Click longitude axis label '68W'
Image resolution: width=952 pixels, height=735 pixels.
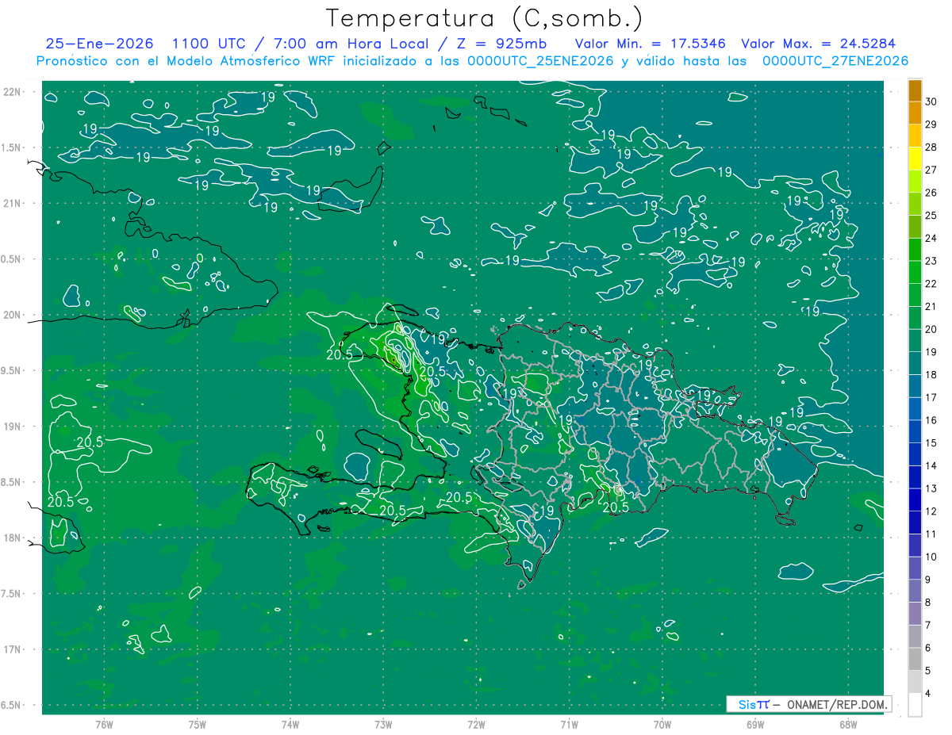click(847, 725)
